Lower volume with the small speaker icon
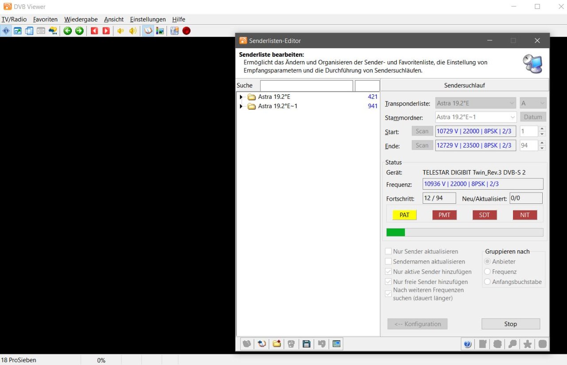This screenshot has height=365, width=567. (120, 31)
